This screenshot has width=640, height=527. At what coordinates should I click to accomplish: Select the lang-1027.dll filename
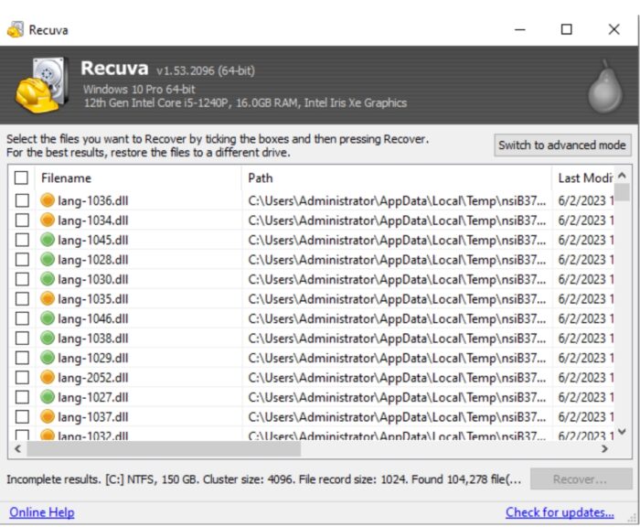point(93,397)
